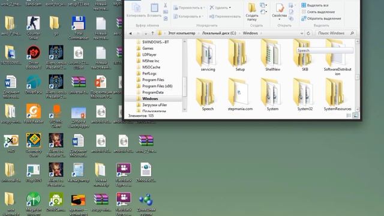The height and width of the screenshot is (216, 384).
Task: Select the Калькулятор desktop shortcut
Action: 79,172
